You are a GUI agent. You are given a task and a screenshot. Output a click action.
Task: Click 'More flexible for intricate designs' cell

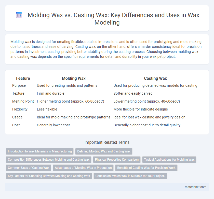point(141,109)
